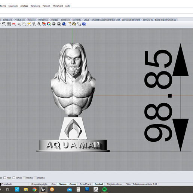Toggle Orto mode in status bar

(53, 184)
